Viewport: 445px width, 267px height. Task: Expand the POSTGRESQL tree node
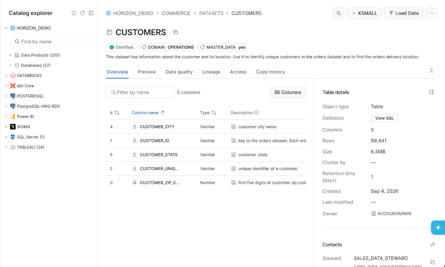(6, 96)
